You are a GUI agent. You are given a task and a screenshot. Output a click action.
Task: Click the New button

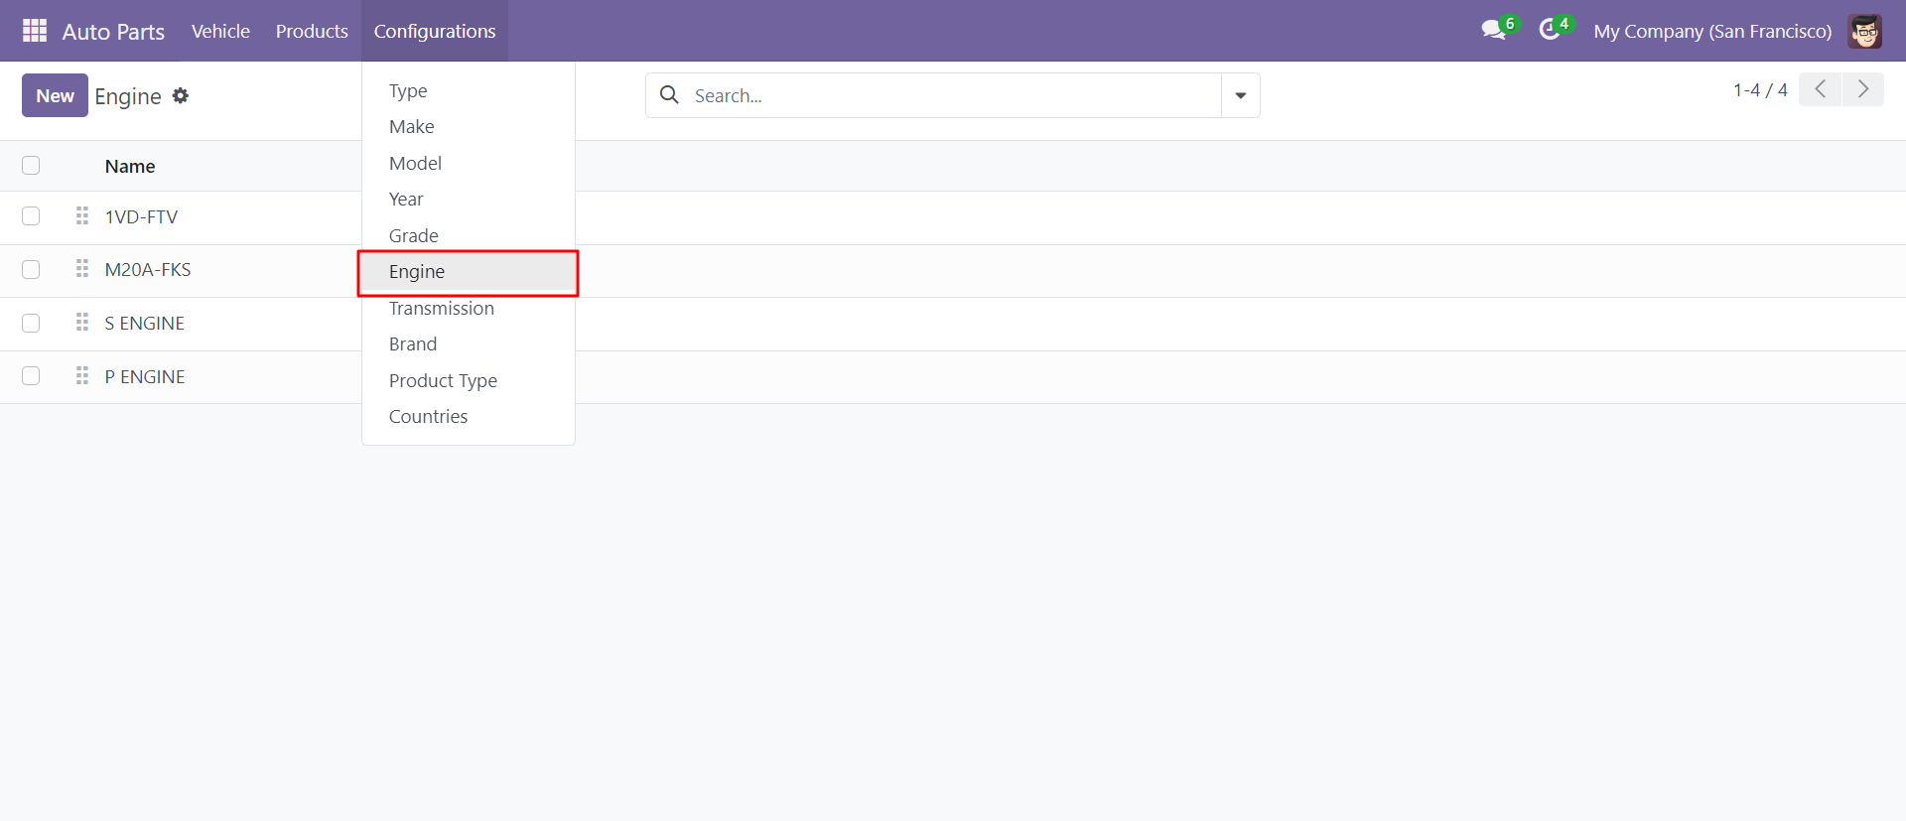click(x=55, y=95)
